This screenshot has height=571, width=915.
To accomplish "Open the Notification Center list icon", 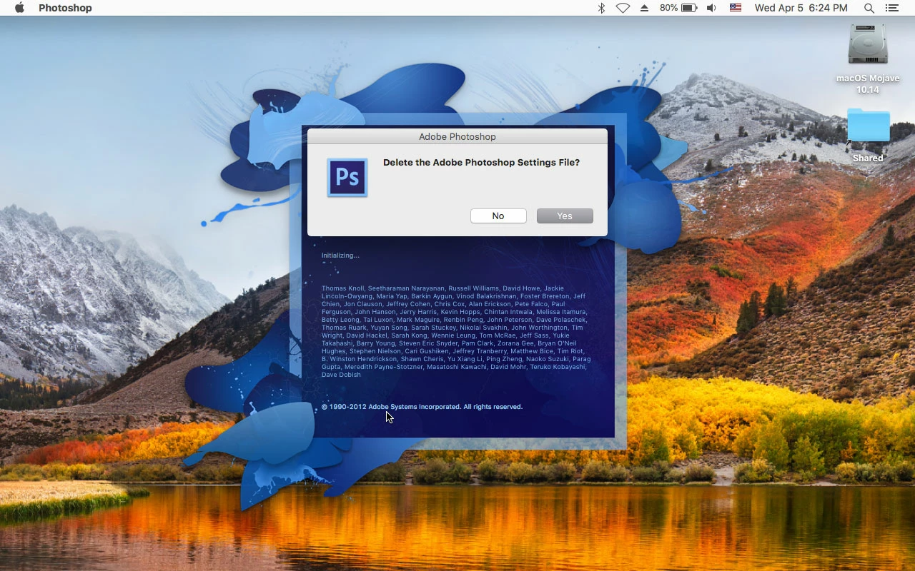I will [891, 8].
